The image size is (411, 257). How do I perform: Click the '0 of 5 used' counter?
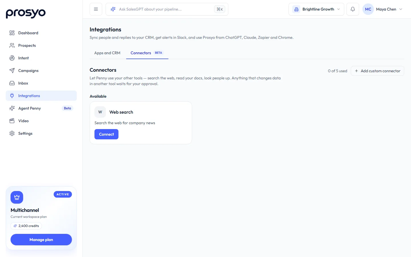tap(337, 71)
